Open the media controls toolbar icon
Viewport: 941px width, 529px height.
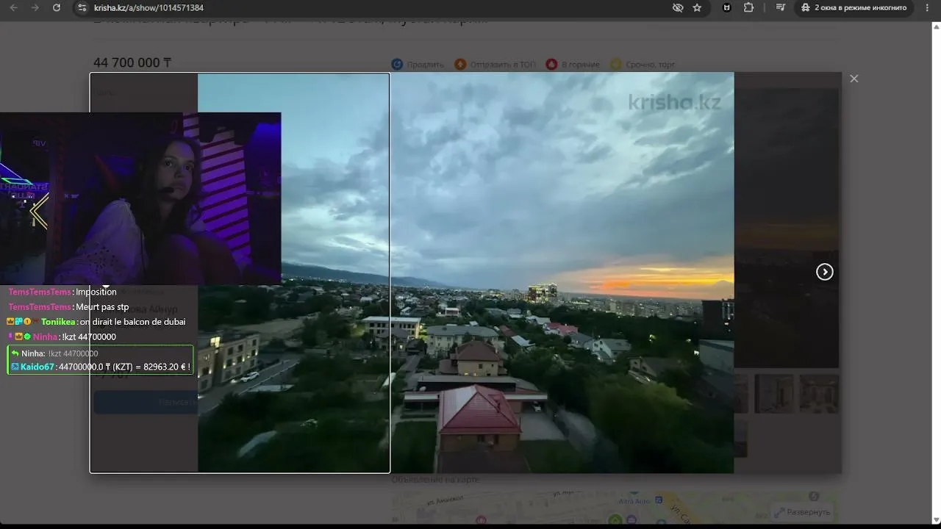click(780, 7)
